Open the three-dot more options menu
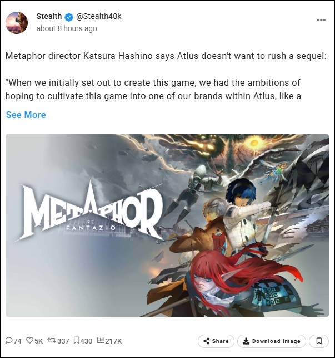The width and height of the screenshot is (335, 358). pyautogui.click(x=321, y=20)
